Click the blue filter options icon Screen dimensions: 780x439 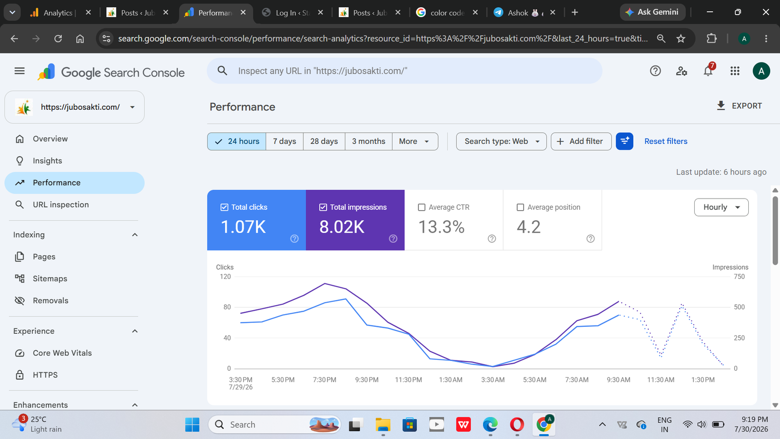coord(624,141)
